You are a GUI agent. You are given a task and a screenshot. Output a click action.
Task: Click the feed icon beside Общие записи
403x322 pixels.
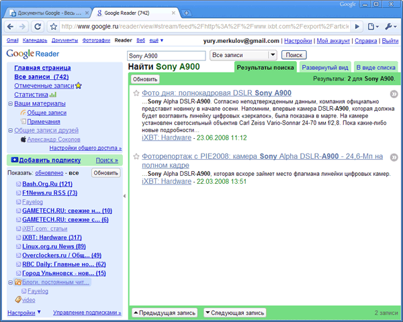tap(23, 113)
